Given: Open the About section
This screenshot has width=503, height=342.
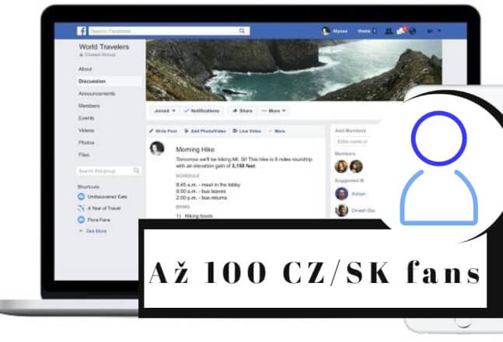Looking at the screenshot, I should (x=85, y=69).
